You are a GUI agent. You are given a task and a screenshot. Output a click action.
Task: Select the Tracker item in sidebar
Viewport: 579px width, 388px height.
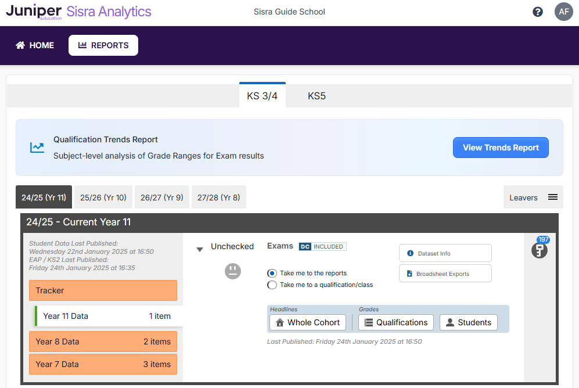click(103, 290)
